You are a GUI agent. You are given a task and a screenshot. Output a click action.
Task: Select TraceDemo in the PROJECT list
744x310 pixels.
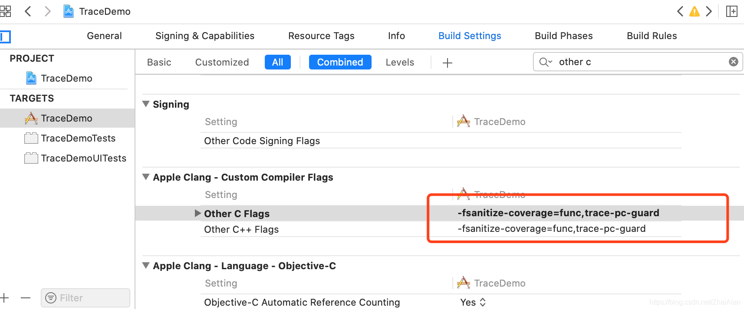point(67,78)
